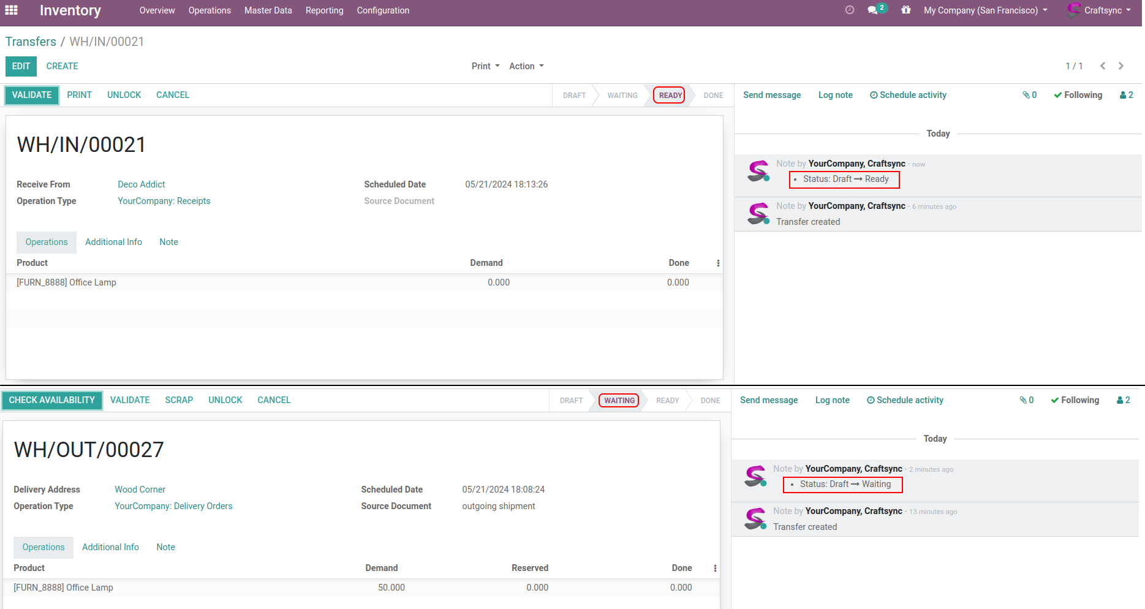
Task: Expand the Action dropdown
Action: coord(526,66)
